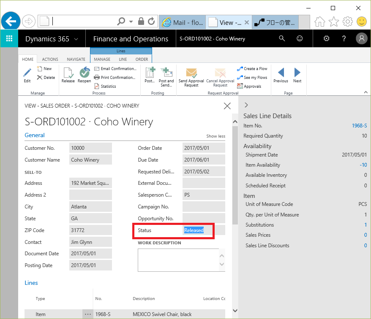
Task: Open the Dynamics 365 app launcher grid
Action: coord(9,39)
